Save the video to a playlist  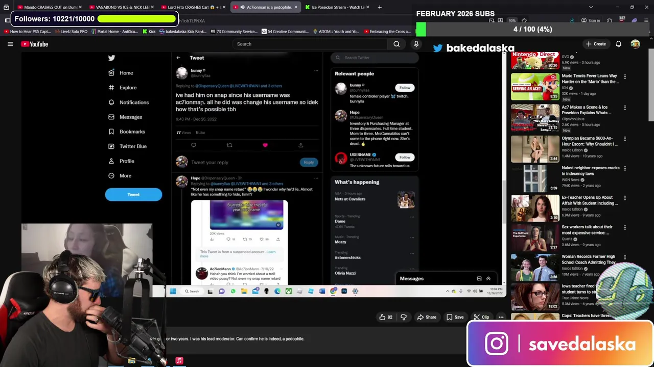[455, 317]
